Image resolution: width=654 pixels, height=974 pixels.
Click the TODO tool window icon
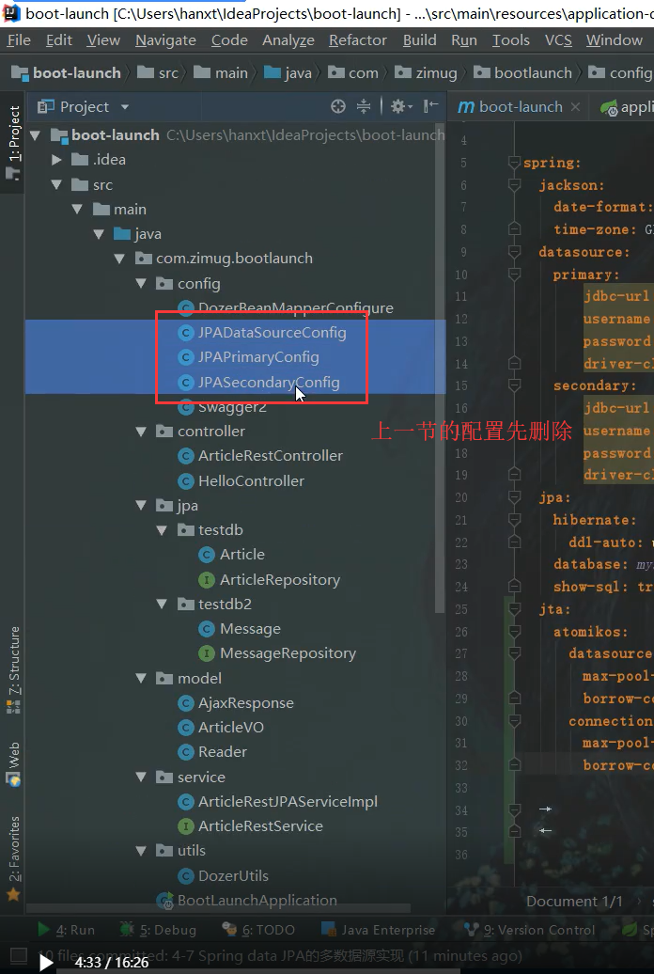coord(230,929)
